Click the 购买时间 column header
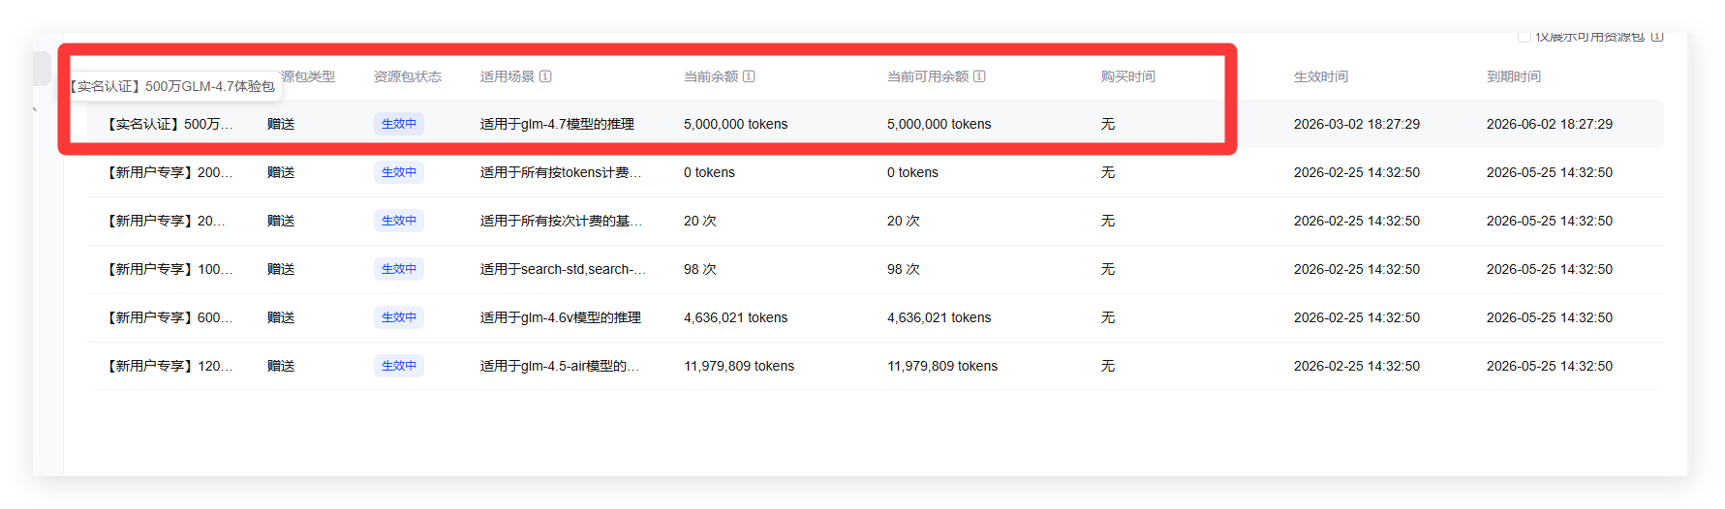 pyautogui.click(x=1127, y=76)
